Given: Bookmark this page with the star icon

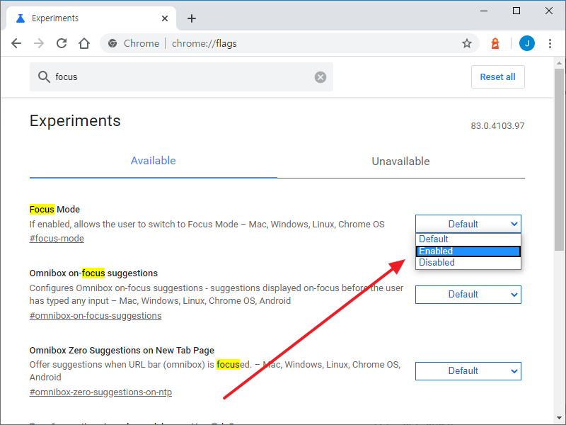Looking at the screenshot, I should (467, 43).
